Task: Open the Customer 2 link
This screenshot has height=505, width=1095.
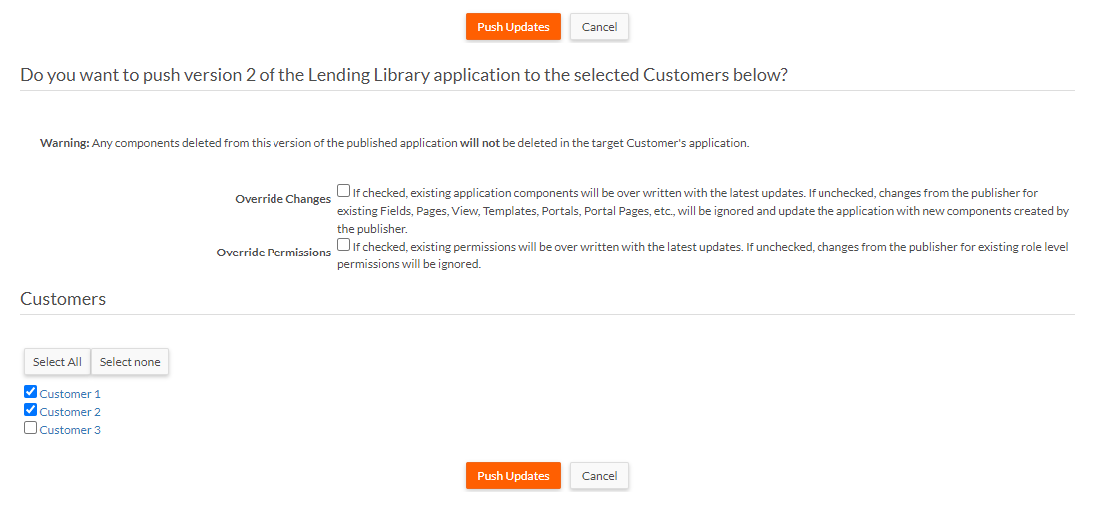Action: pyautogui.click(x=70, y=412)
